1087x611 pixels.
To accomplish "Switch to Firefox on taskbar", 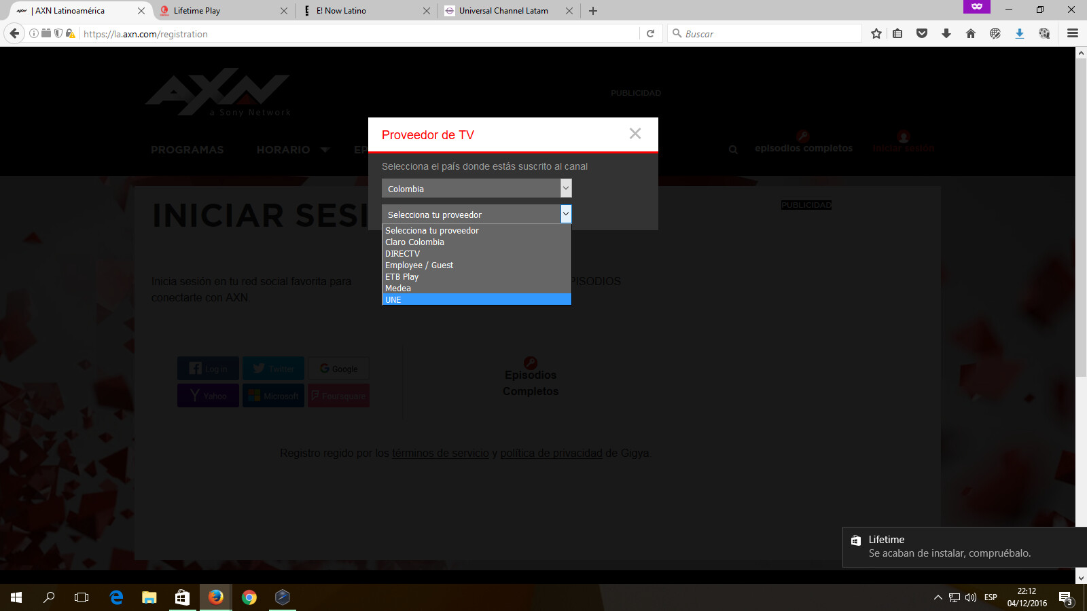I will click(216, 597).
